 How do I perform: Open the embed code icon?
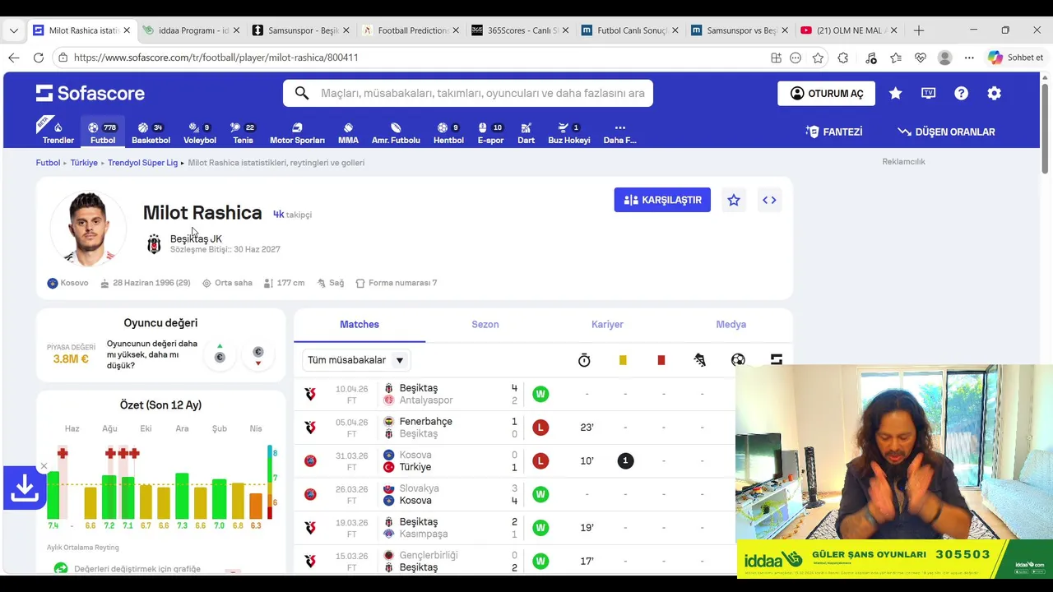[769, 200]
